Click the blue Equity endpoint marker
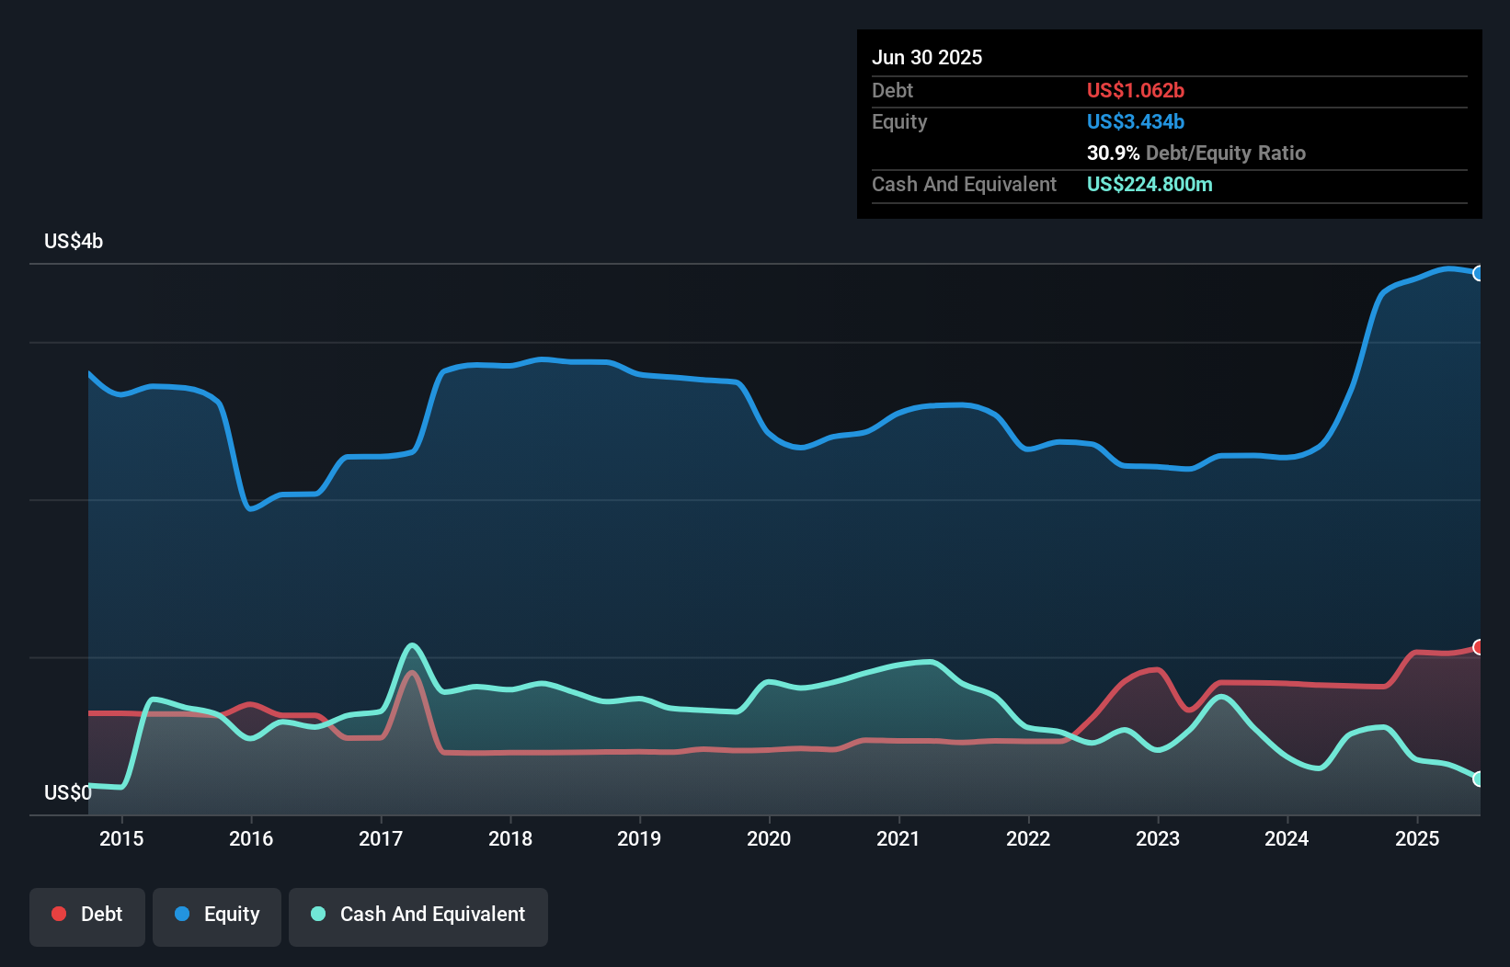Image resolution: width=1510 pixels, height=967 pixels. click(1478, 273)
